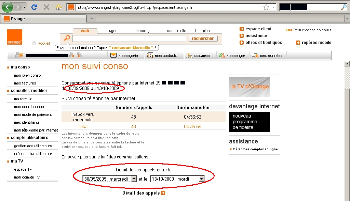Open the plus ... search options

pos(208,31)
